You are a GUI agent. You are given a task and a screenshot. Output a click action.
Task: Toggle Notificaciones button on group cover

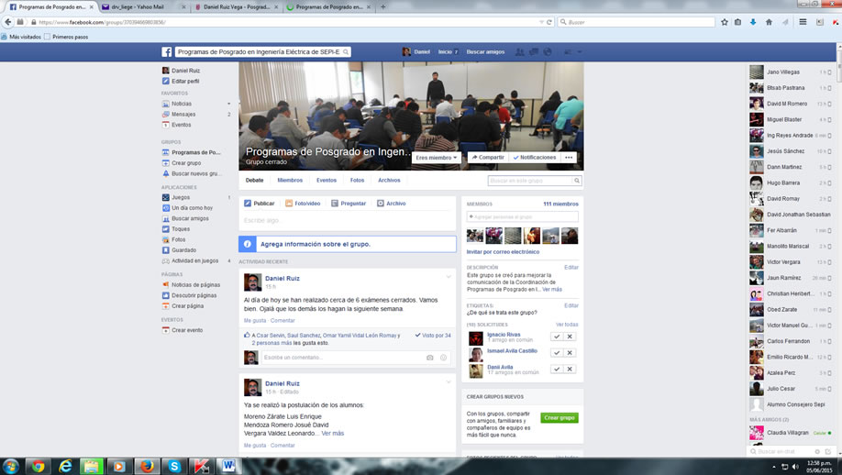[x=535, y=158]
